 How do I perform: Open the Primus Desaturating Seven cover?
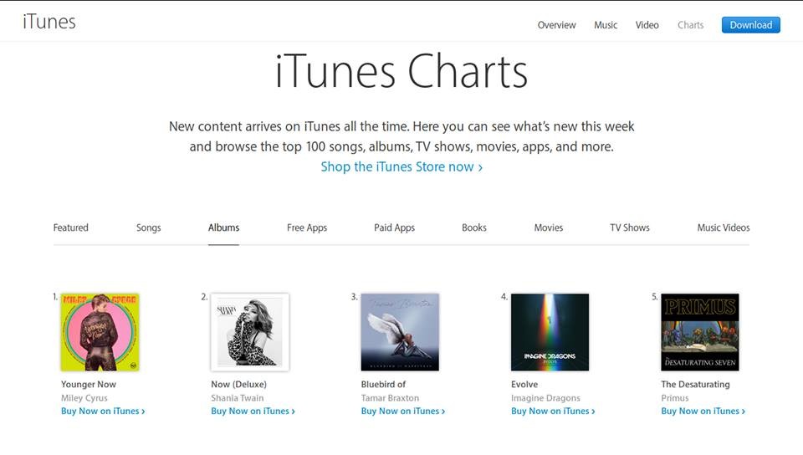click(700, 332)
